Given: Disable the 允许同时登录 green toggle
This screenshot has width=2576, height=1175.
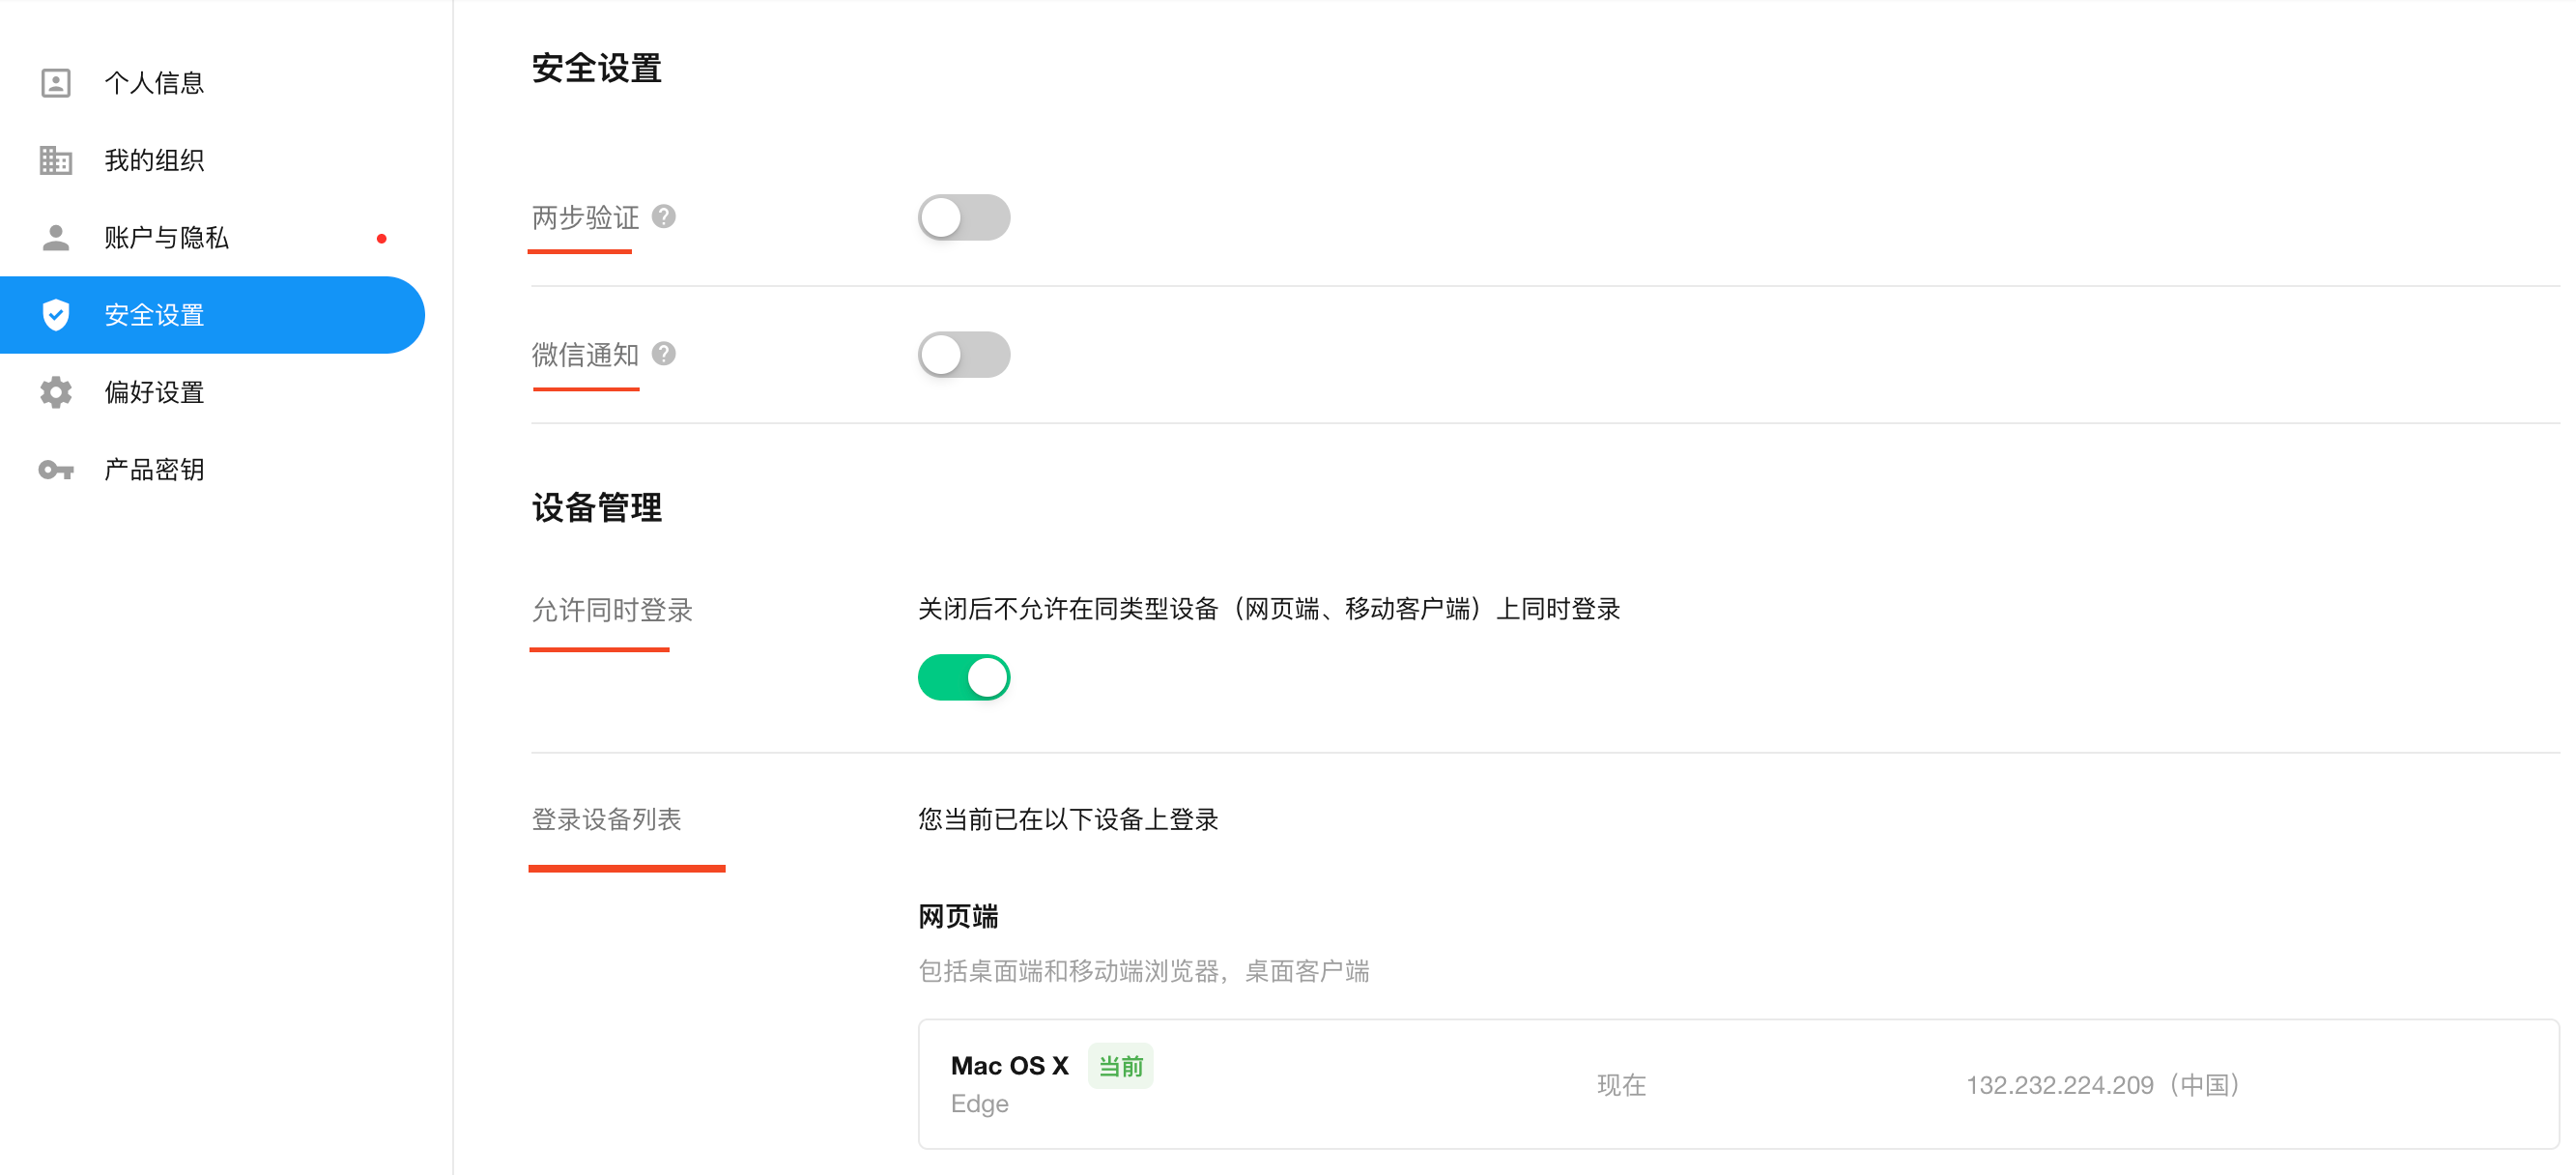Looking at the screenshot, I should pos(963,678).
